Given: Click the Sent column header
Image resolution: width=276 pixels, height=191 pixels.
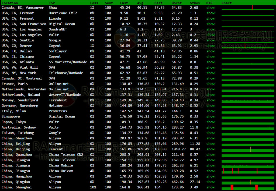Looking at the screenshot, I should coord(109,3).
